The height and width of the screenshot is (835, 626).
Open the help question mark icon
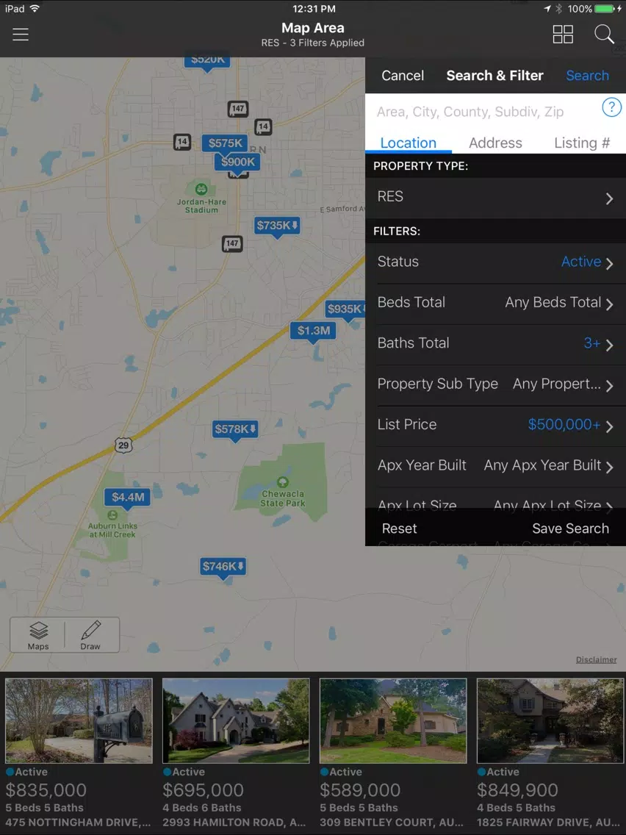point(611,107)
